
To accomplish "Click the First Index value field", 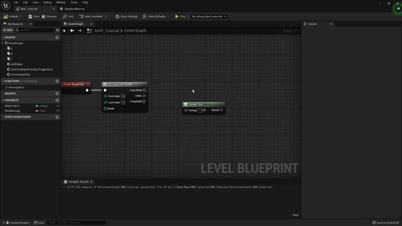I will [x=123, y=96].
